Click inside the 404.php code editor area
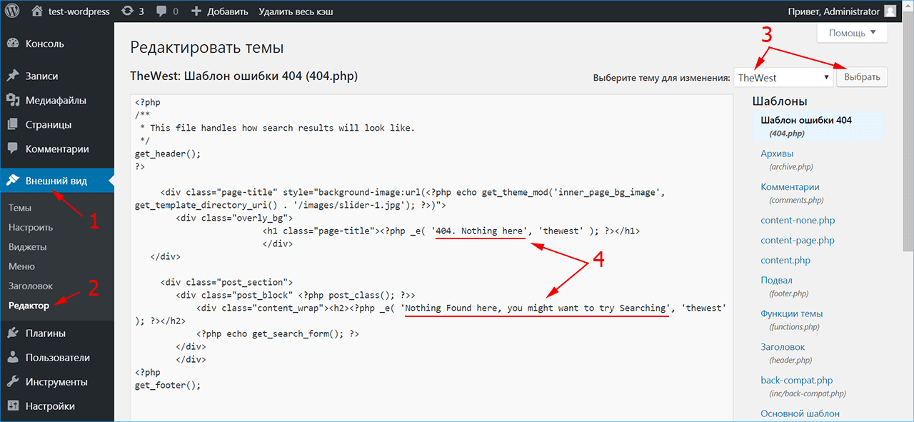 (x=431, y=257)
